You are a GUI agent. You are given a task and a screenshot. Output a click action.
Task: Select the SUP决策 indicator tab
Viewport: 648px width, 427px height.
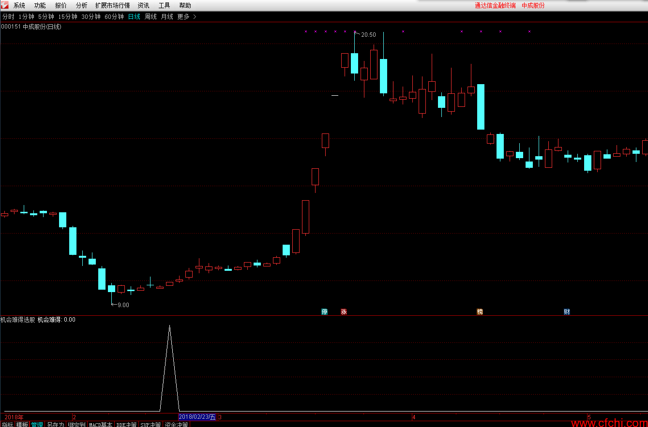(x=151, y=424)
